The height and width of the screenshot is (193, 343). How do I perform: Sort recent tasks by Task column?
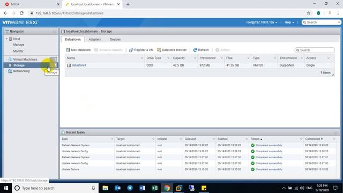tap(65, 139)
